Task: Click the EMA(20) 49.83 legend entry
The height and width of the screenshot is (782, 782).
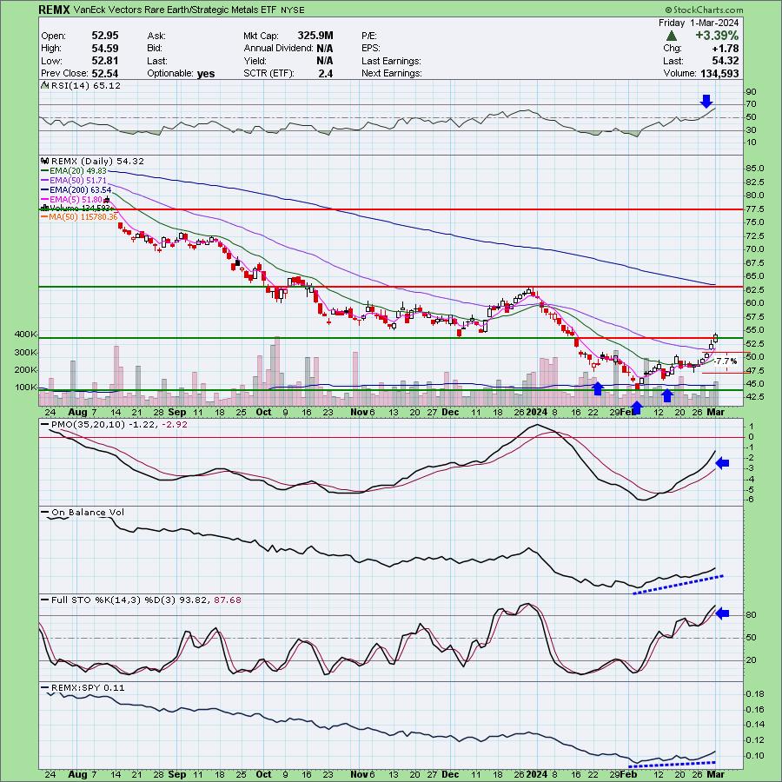Action: coord(78,170)
